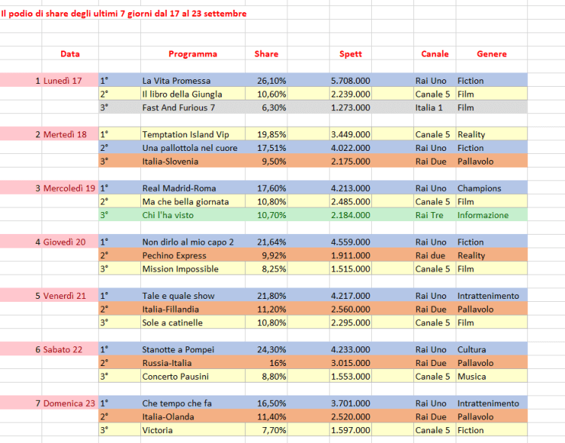Screen dimensions: 565x443
Task: Click the 5.708.000 viewers cell
Action: coord(350,81)
